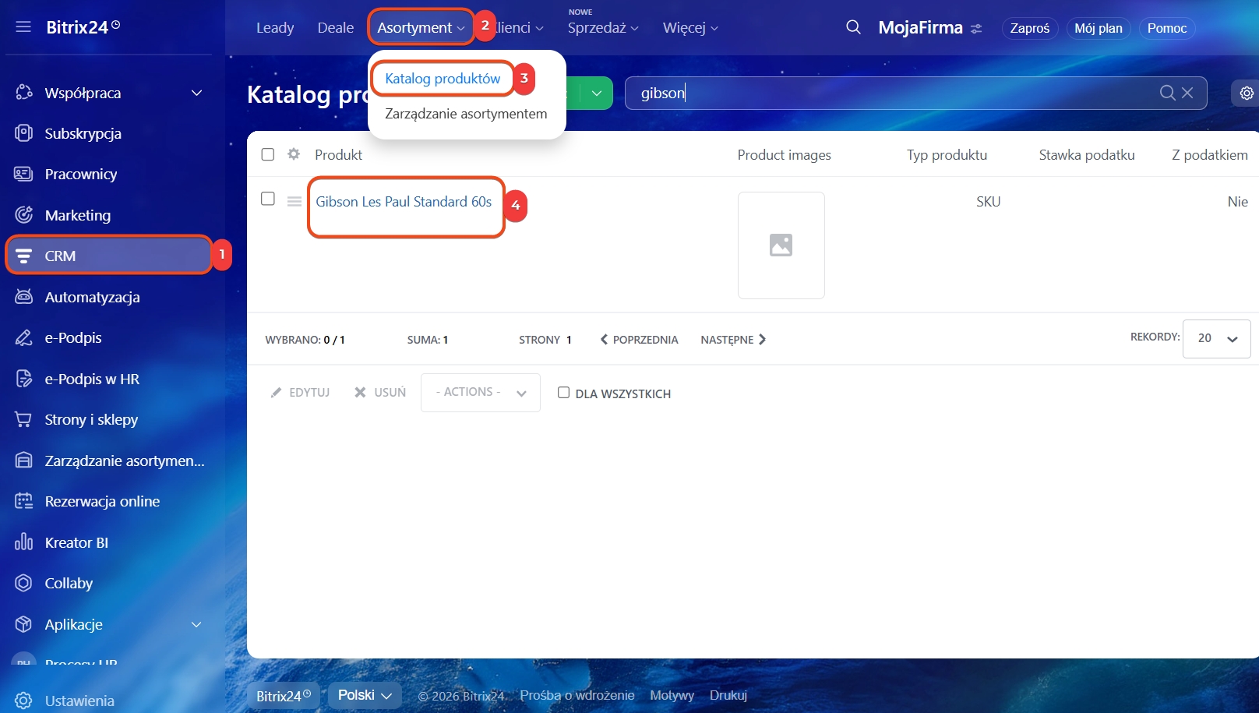
Task: Open the Rekordy per-page dropdown
Action: pos(1217,339)
